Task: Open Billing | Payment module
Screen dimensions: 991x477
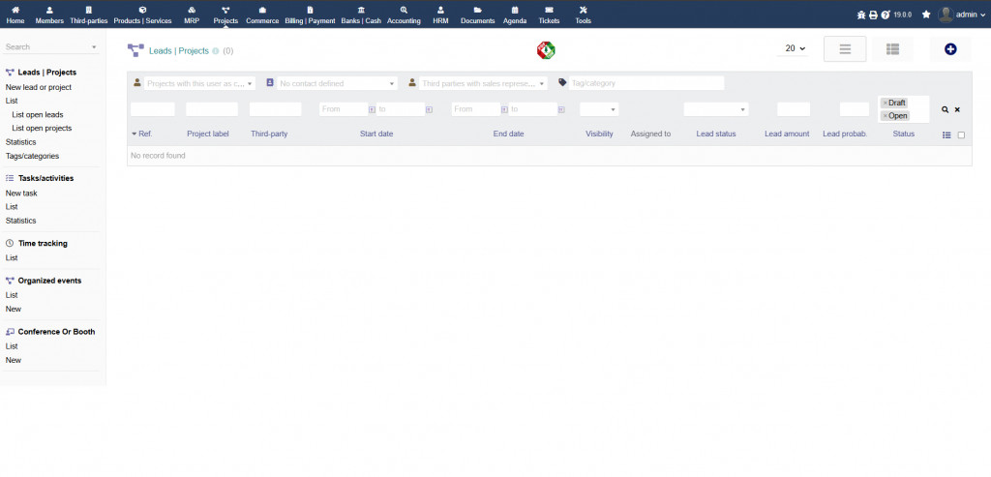Action: 310,15
